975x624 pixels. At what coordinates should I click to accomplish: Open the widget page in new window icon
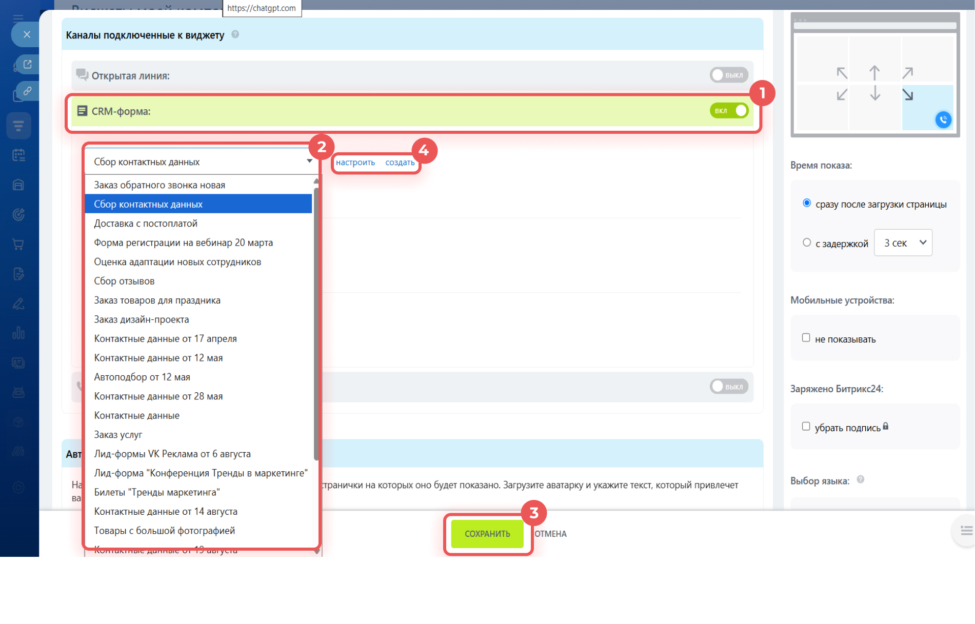[28, 64]
